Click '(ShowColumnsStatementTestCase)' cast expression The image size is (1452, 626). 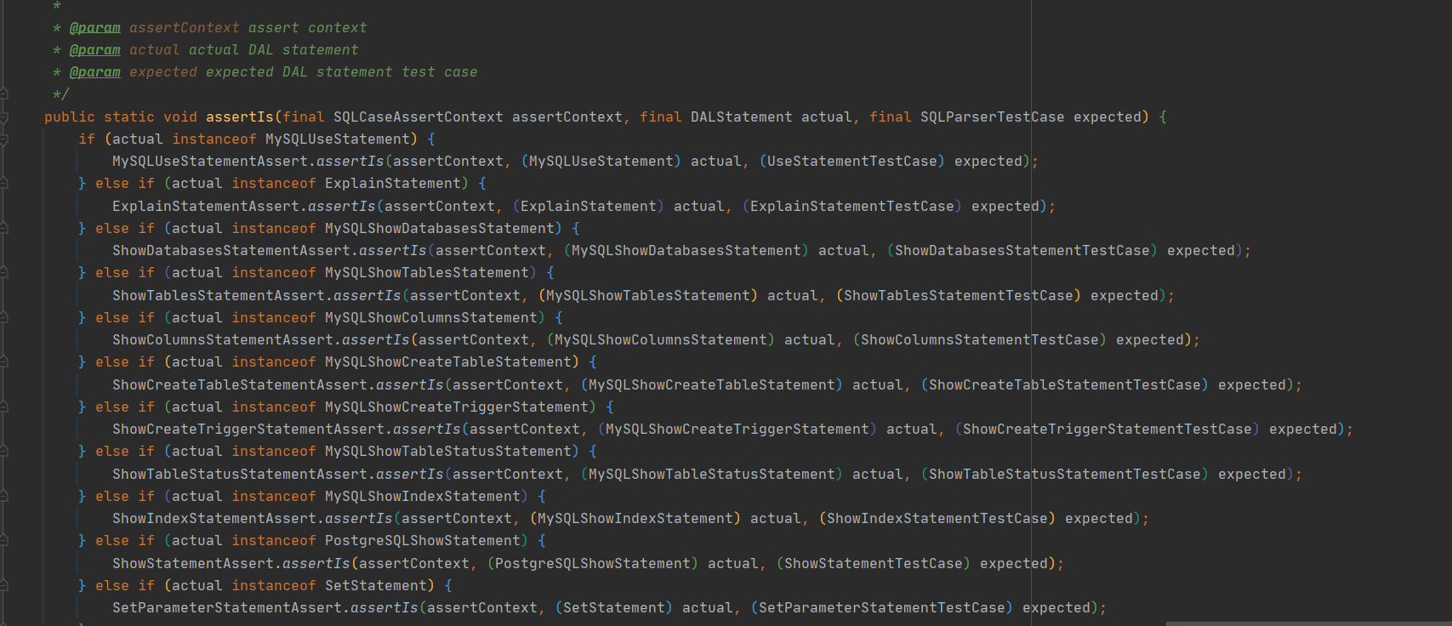pos(980,340)
